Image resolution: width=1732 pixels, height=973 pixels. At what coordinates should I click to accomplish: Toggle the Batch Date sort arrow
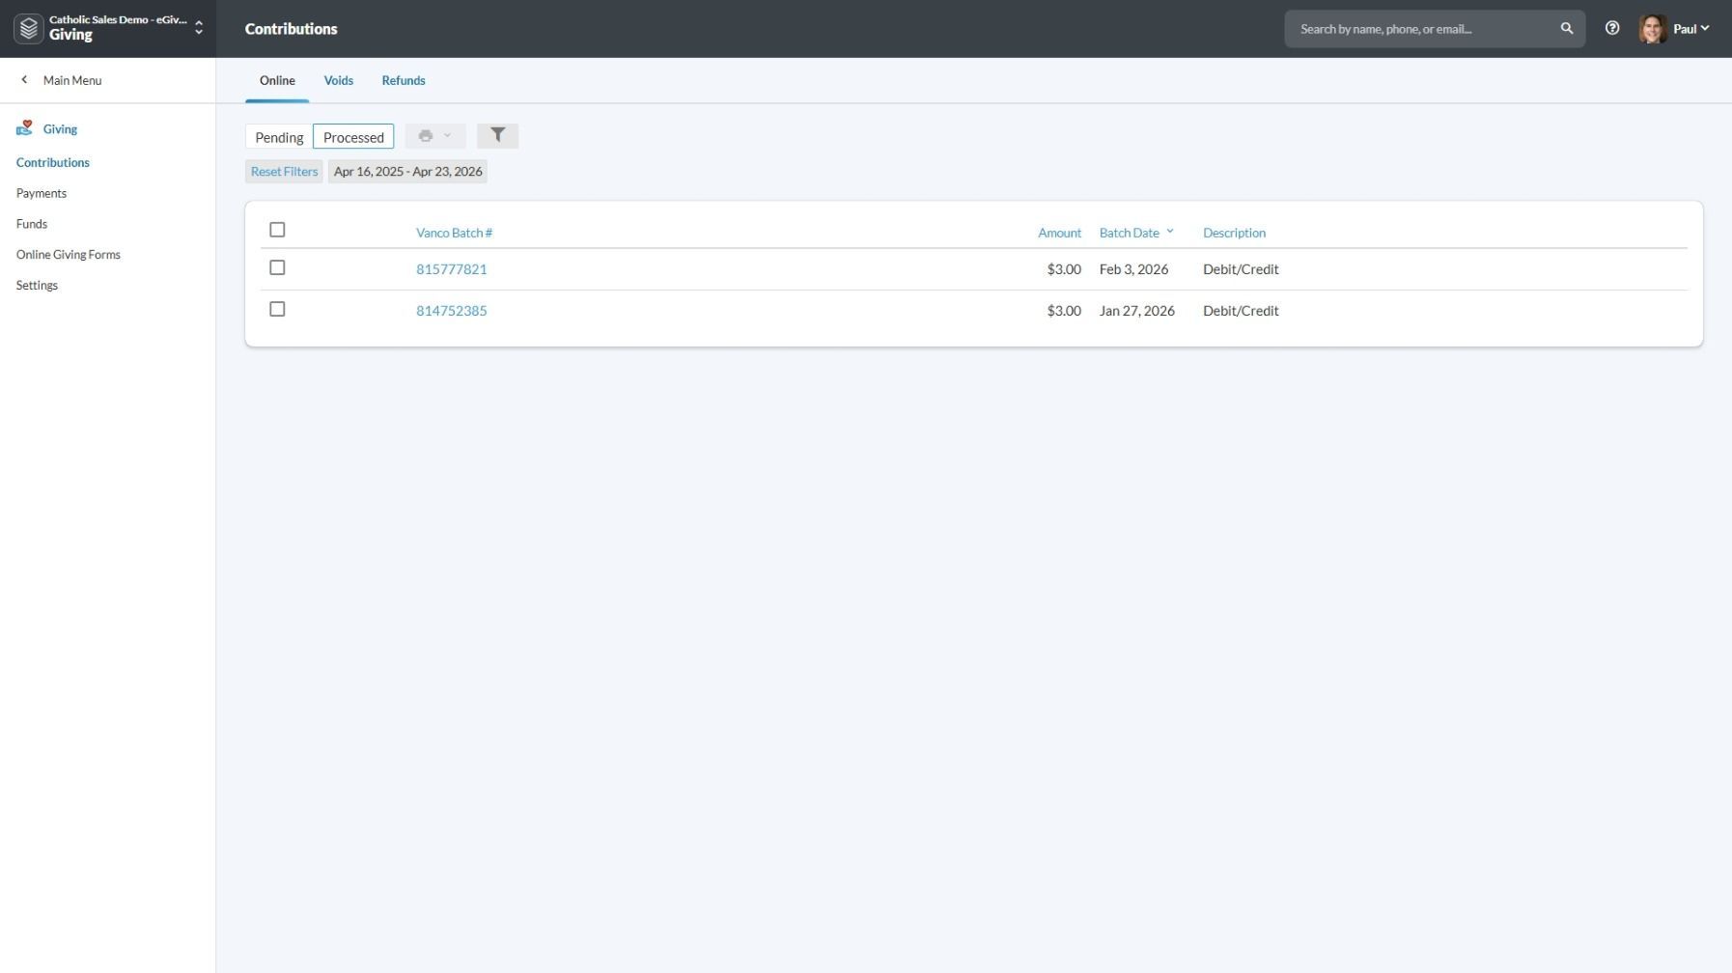1169,232
